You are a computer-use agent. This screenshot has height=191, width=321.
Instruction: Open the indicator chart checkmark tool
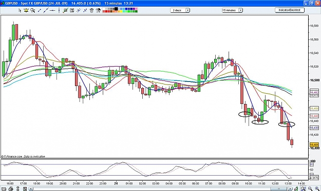65,10
